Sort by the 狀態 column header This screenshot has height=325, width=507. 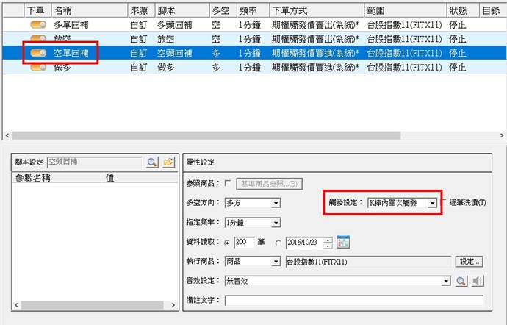(463, 11)
